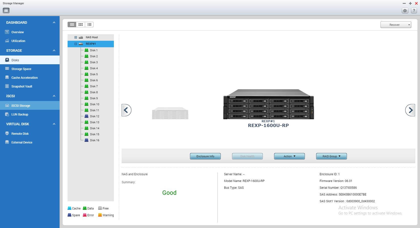Screen dimensions: 420x228
Task: Click the blue spare Disk 16 icon
Action: tap(86, 140)
